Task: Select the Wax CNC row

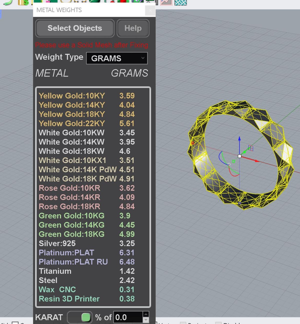Action: [x=87, y=289]
